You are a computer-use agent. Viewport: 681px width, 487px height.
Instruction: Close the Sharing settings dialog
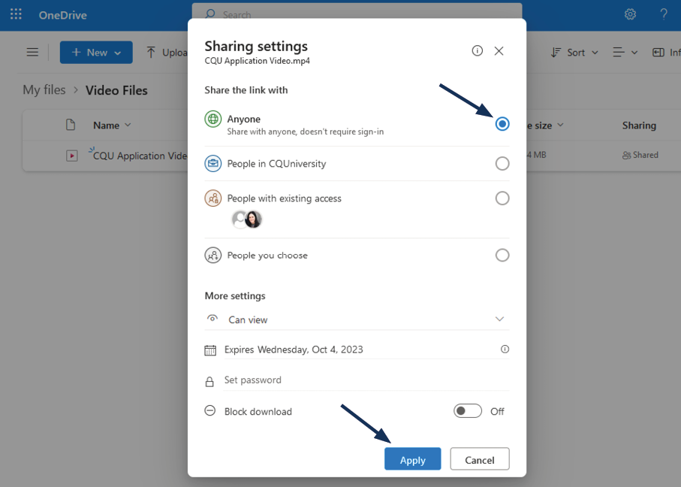(x=499, y=51)
